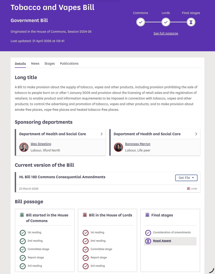Image resolution: width=215 pixels, height=274 pixels.
Task: Click the Commons portcullis icon in Bill passage
Action: (22, 215)
